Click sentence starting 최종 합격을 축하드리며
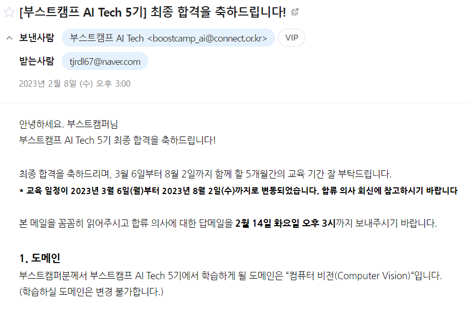Screen dimensions: 469x316 [205, 174]
